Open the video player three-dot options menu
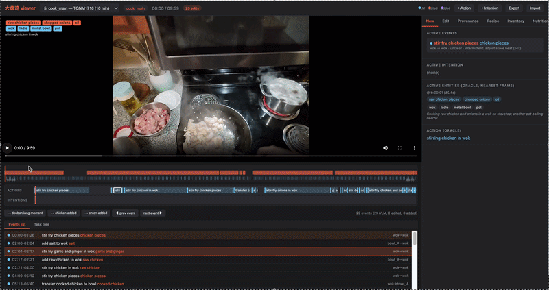549x290 pixels. 414,148
